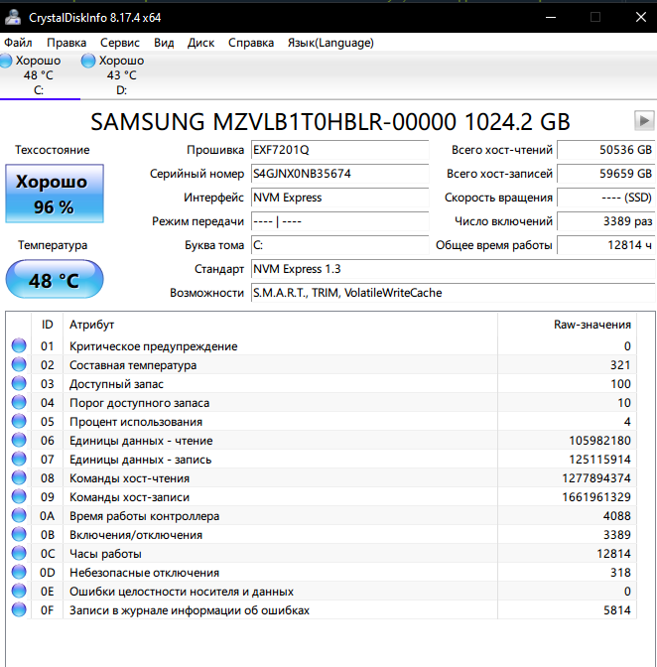Click the Режим передачи field
657x667 pixels.
(x=339, y=221)
